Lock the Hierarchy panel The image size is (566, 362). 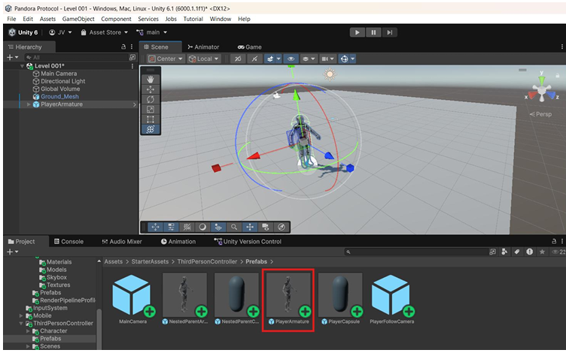[x=123, y=47]
